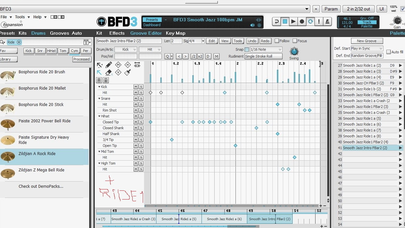This screenshot has width=405, height=228.
Task: Click the Undo button
Action: [x=252, y=41]
